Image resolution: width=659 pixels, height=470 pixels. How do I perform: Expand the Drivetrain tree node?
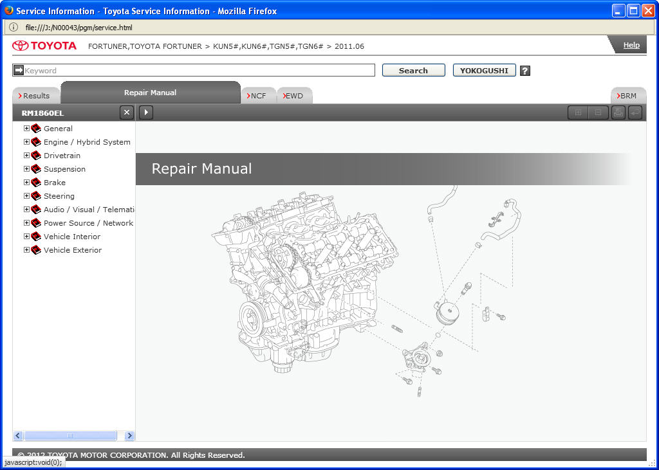tap(26, 156)
